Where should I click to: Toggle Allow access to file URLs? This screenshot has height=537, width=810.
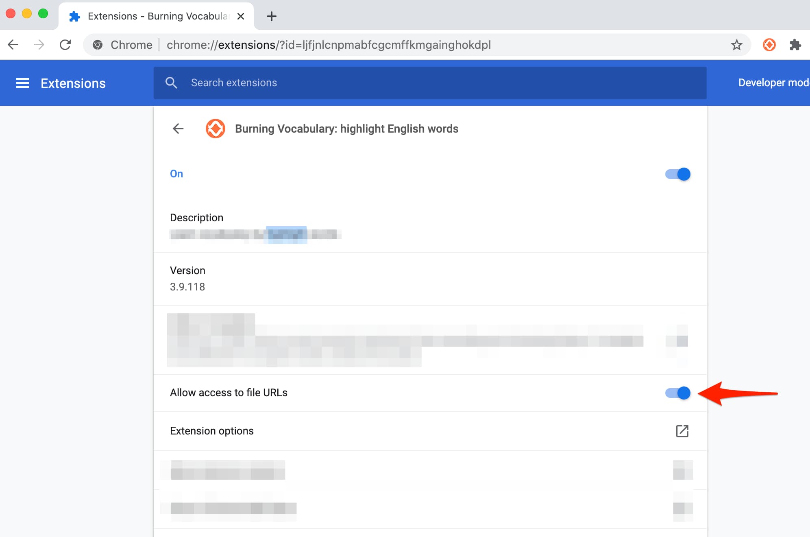click(678, 393)
